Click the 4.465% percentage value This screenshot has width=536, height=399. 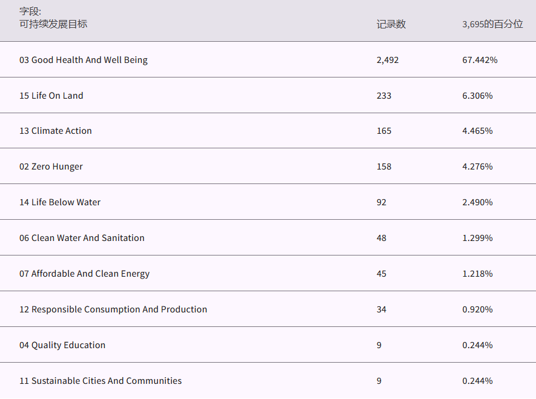(477, 131)
